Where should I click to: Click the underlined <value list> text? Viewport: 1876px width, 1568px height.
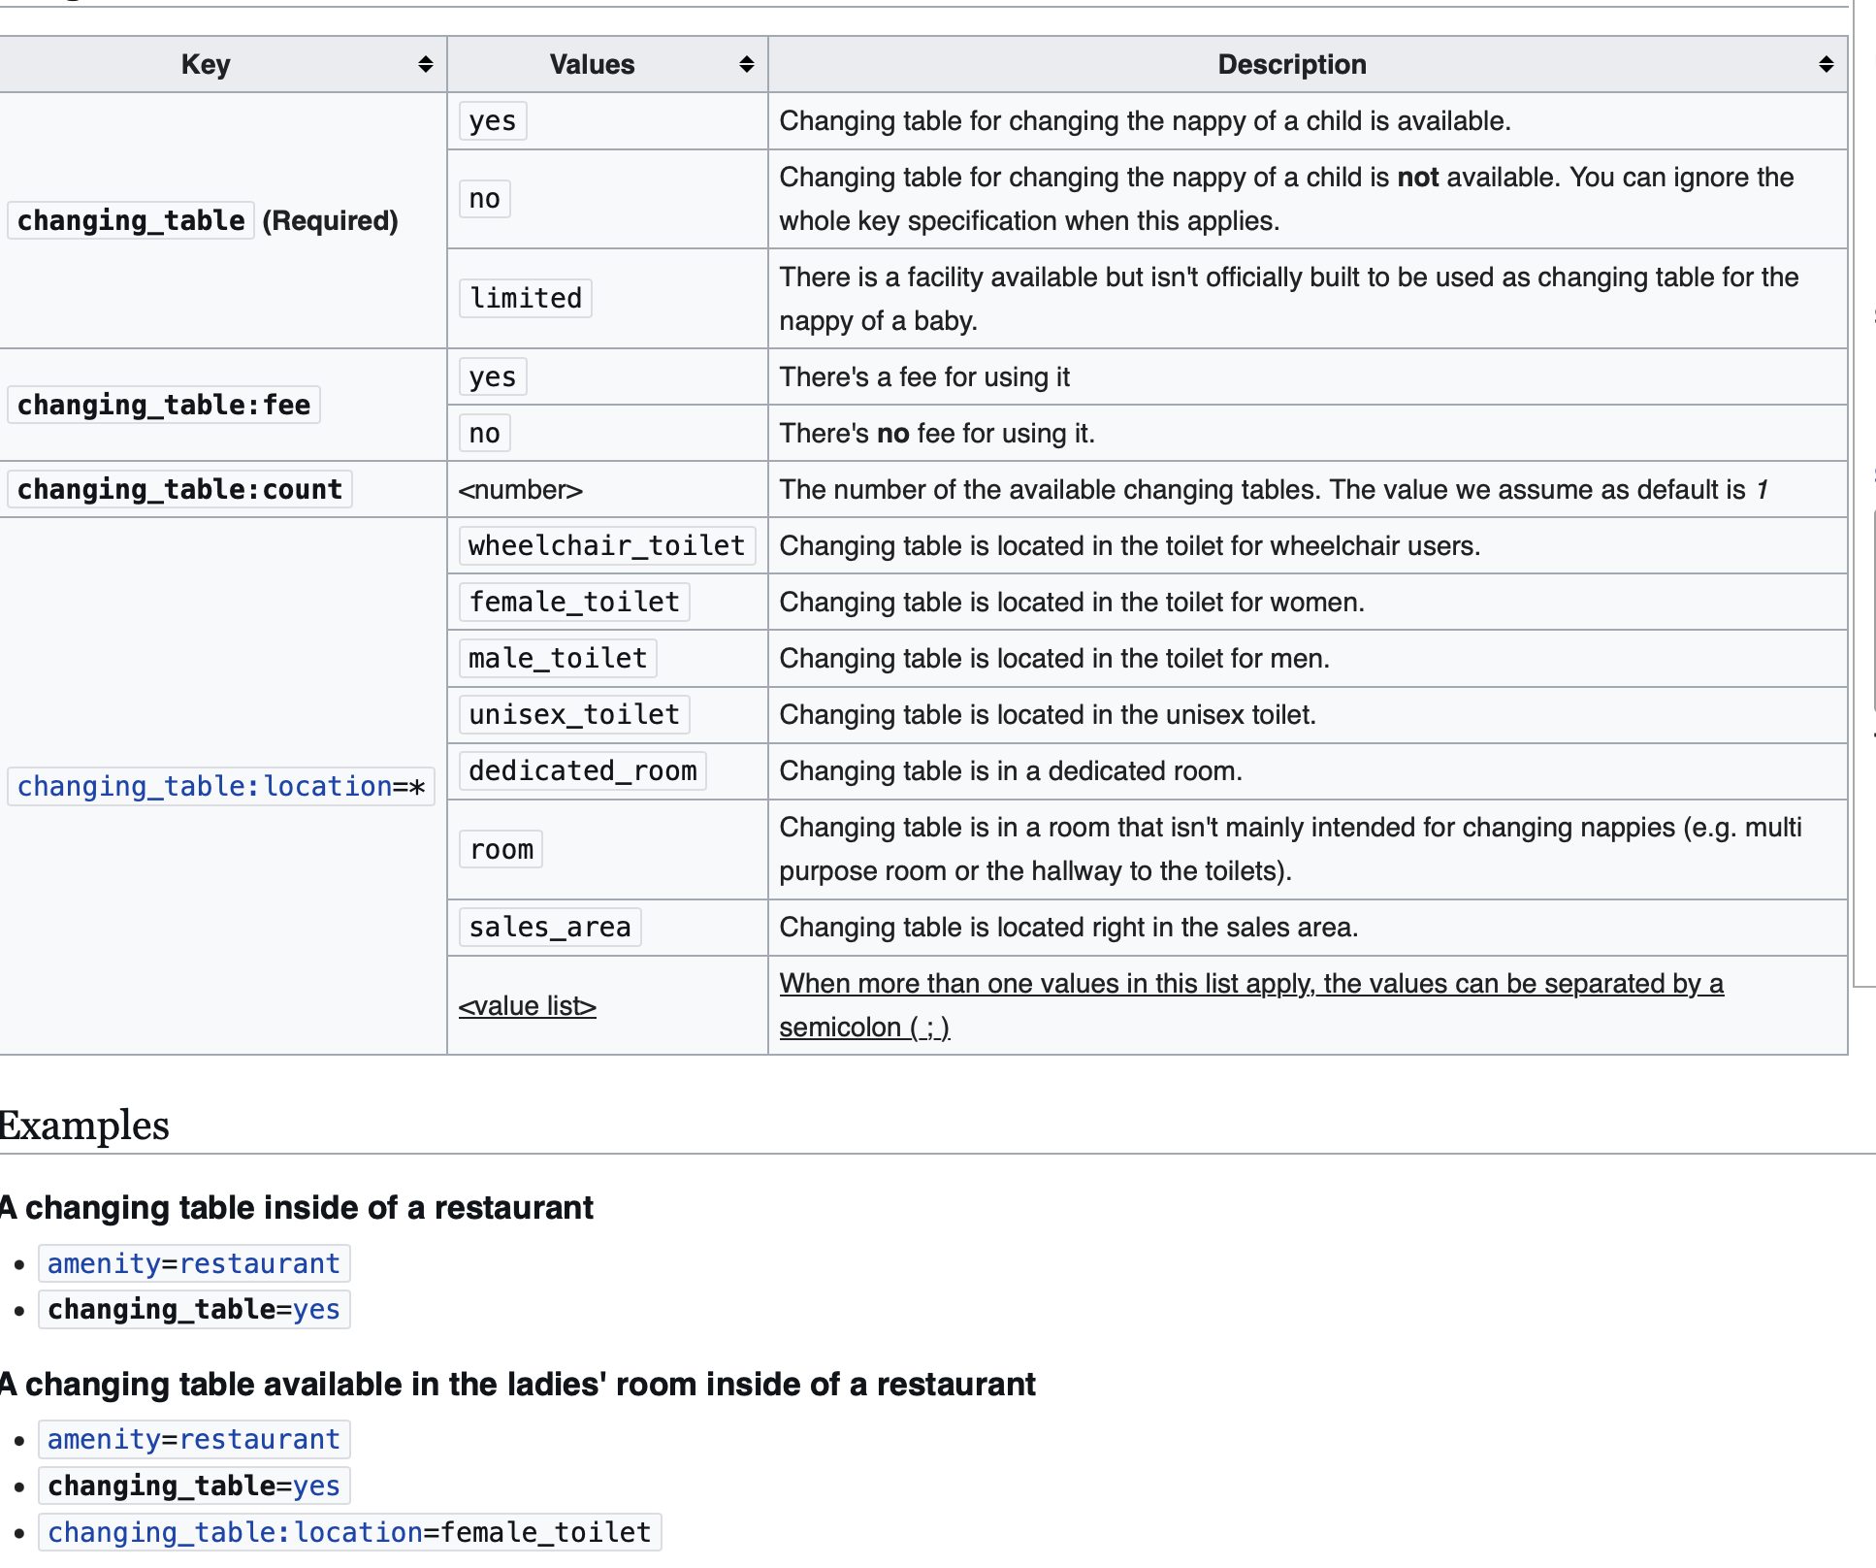(527, 1006)
